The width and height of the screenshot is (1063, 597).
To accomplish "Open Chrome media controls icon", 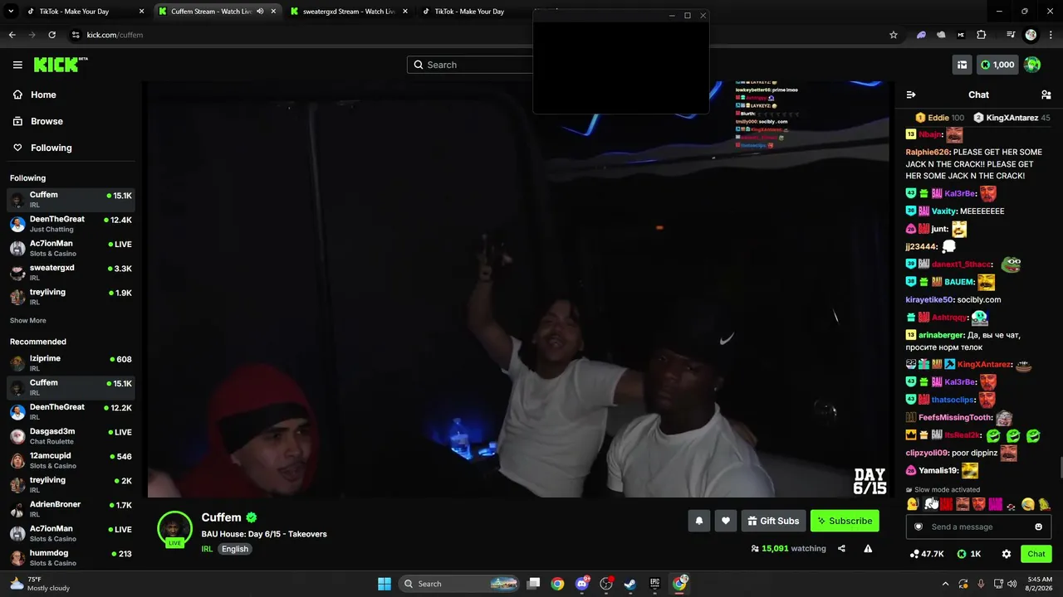I will pyautogui.click(x=1011, y=35).
